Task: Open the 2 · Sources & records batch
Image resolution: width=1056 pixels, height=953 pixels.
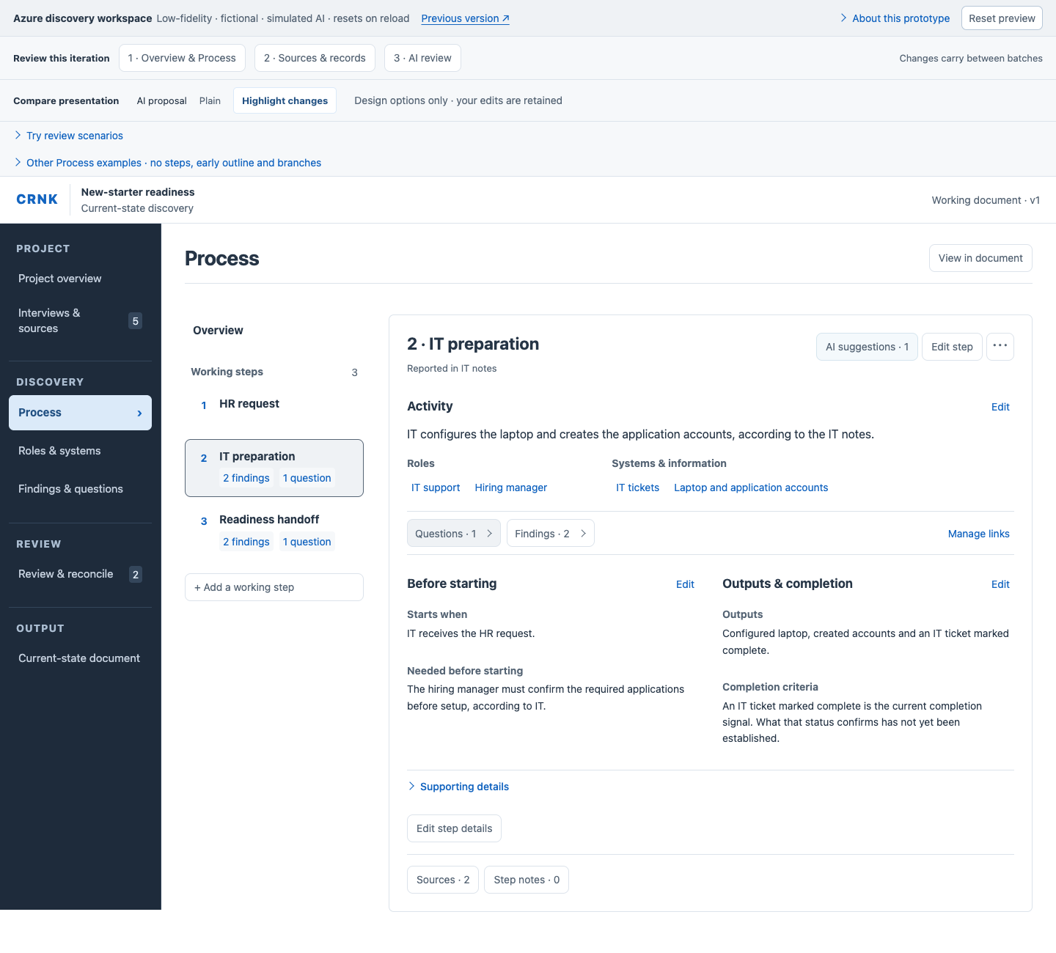Action: pyautogui.click(x=315, y=58)
